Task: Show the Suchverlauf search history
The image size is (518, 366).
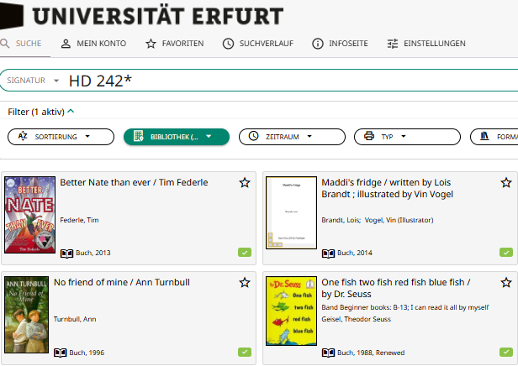Action: coord(258,44)
